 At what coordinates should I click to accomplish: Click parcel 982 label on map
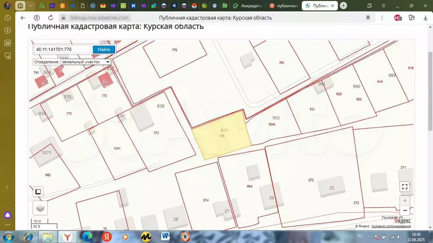pos(48,175)
